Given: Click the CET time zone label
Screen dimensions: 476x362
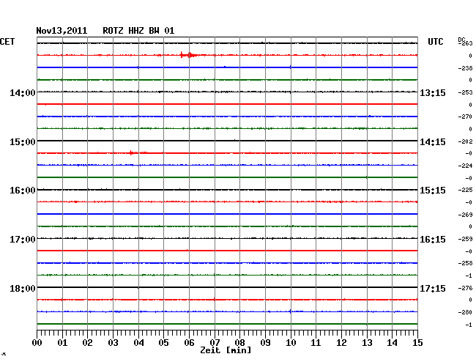Looking at the screenshot, I should 7,42.
